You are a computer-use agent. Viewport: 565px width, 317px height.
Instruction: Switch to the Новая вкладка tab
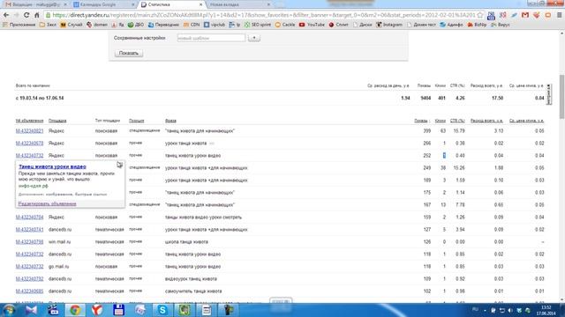point(239,4)
